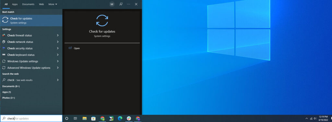Open Task View from the taskbar

[x=75, y=118]
